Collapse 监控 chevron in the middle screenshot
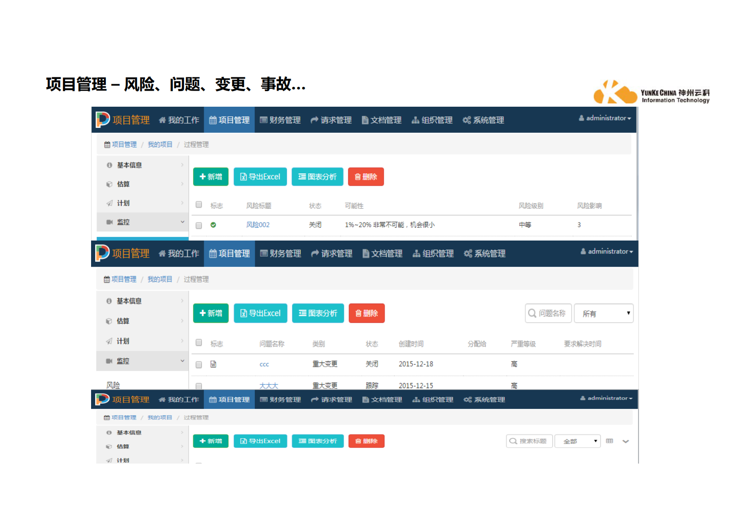This screenshot has width=730, height=516. click(x=182, y=361)
